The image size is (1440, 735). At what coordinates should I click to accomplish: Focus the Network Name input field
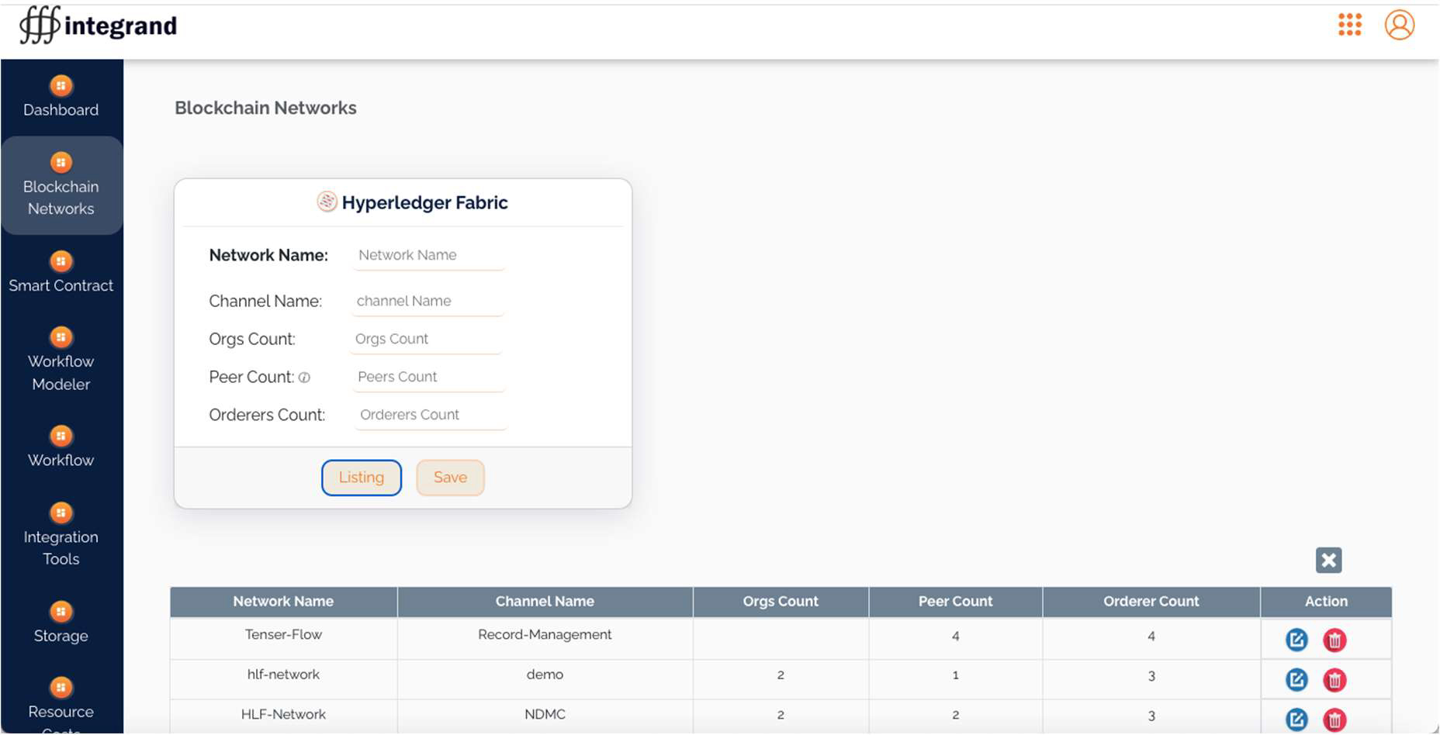tap(428, 255)
